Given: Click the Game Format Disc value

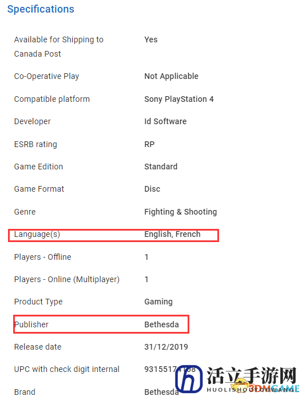Looking at the screenshot, I should point(152,189).
